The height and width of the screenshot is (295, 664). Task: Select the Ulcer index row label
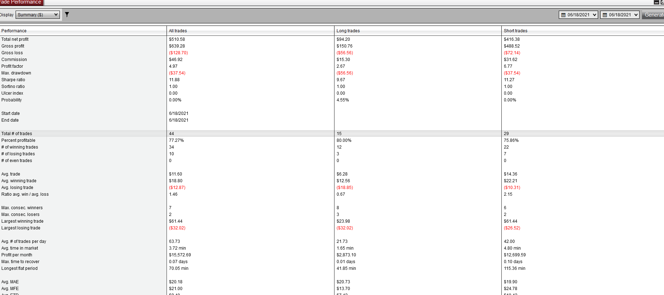12,93
